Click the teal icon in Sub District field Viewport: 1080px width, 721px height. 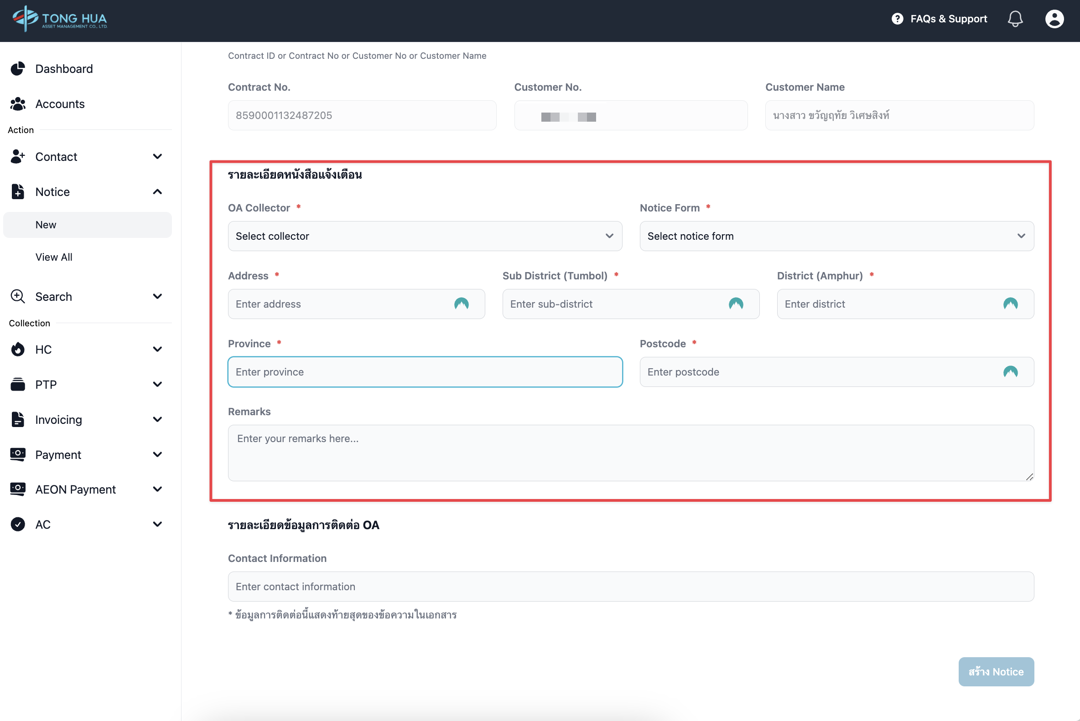735,304
